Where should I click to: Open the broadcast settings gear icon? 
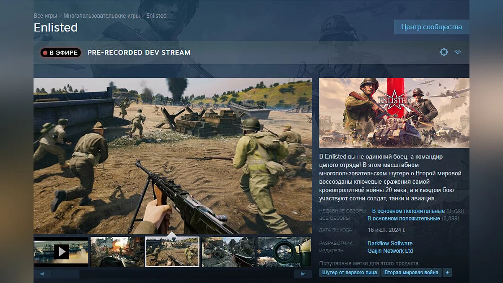pos(444,52)
